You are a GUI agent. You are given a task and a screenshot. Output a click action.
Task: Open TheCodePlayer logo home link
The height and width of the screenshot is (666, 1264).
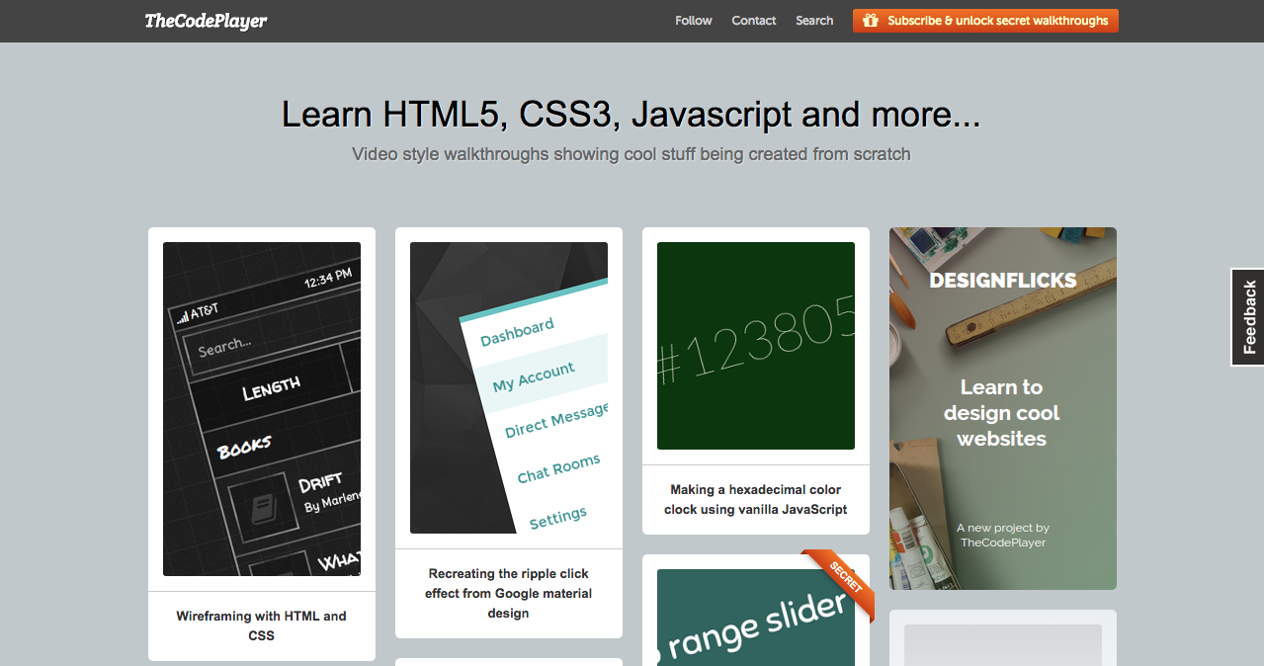[x=206, y=21]
